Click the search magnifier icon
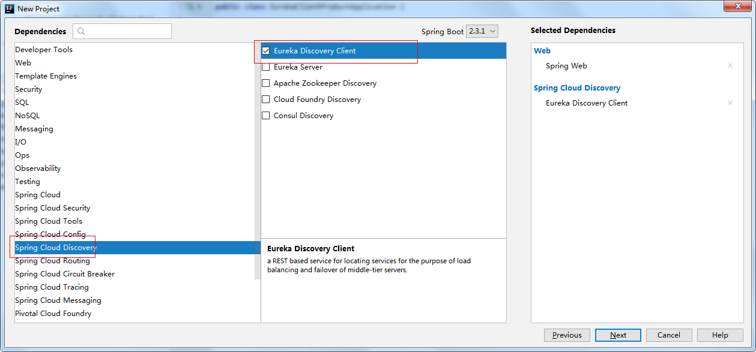Screen dimensions: 756x352 tap(82, 31)
